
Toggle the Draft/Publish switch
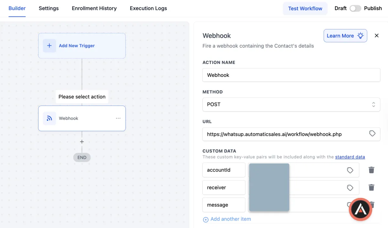pos(355,8)
